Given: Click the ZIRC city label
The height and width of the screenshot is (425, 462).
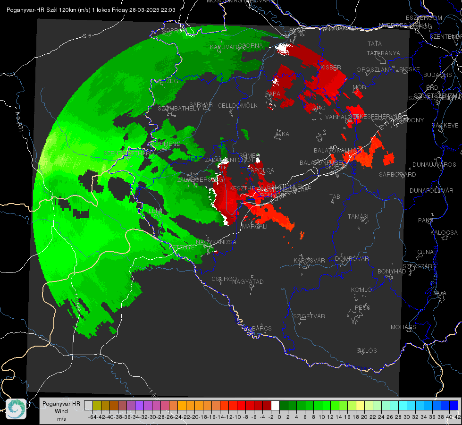Looking at the screenshot, I should [319, 108].
